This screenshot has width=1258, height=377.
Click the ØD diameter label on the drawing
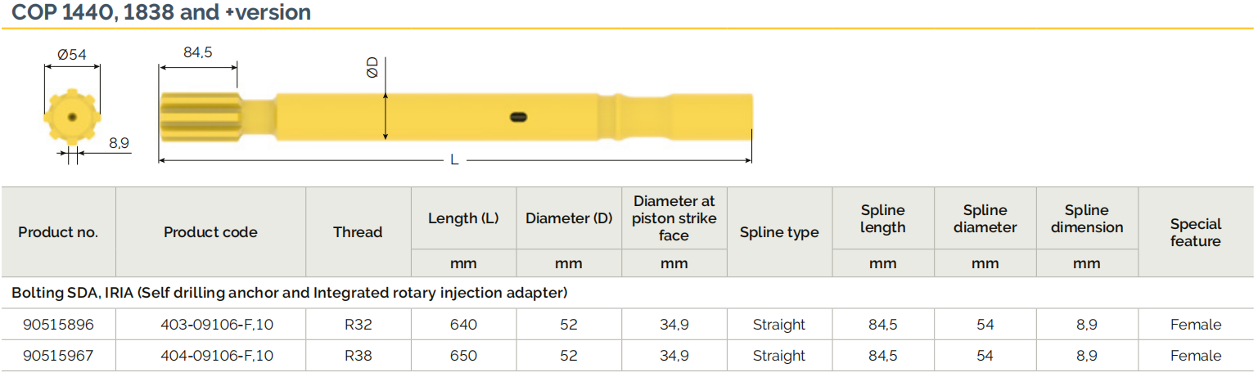tap(372, 68)
